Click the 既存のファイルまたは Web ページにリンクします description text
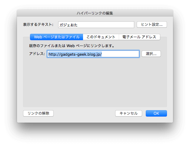The height and width of the screenshot is (147, 190). 72,46
